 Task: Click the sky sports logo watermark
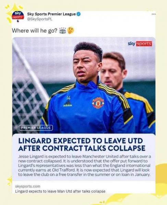140,44
